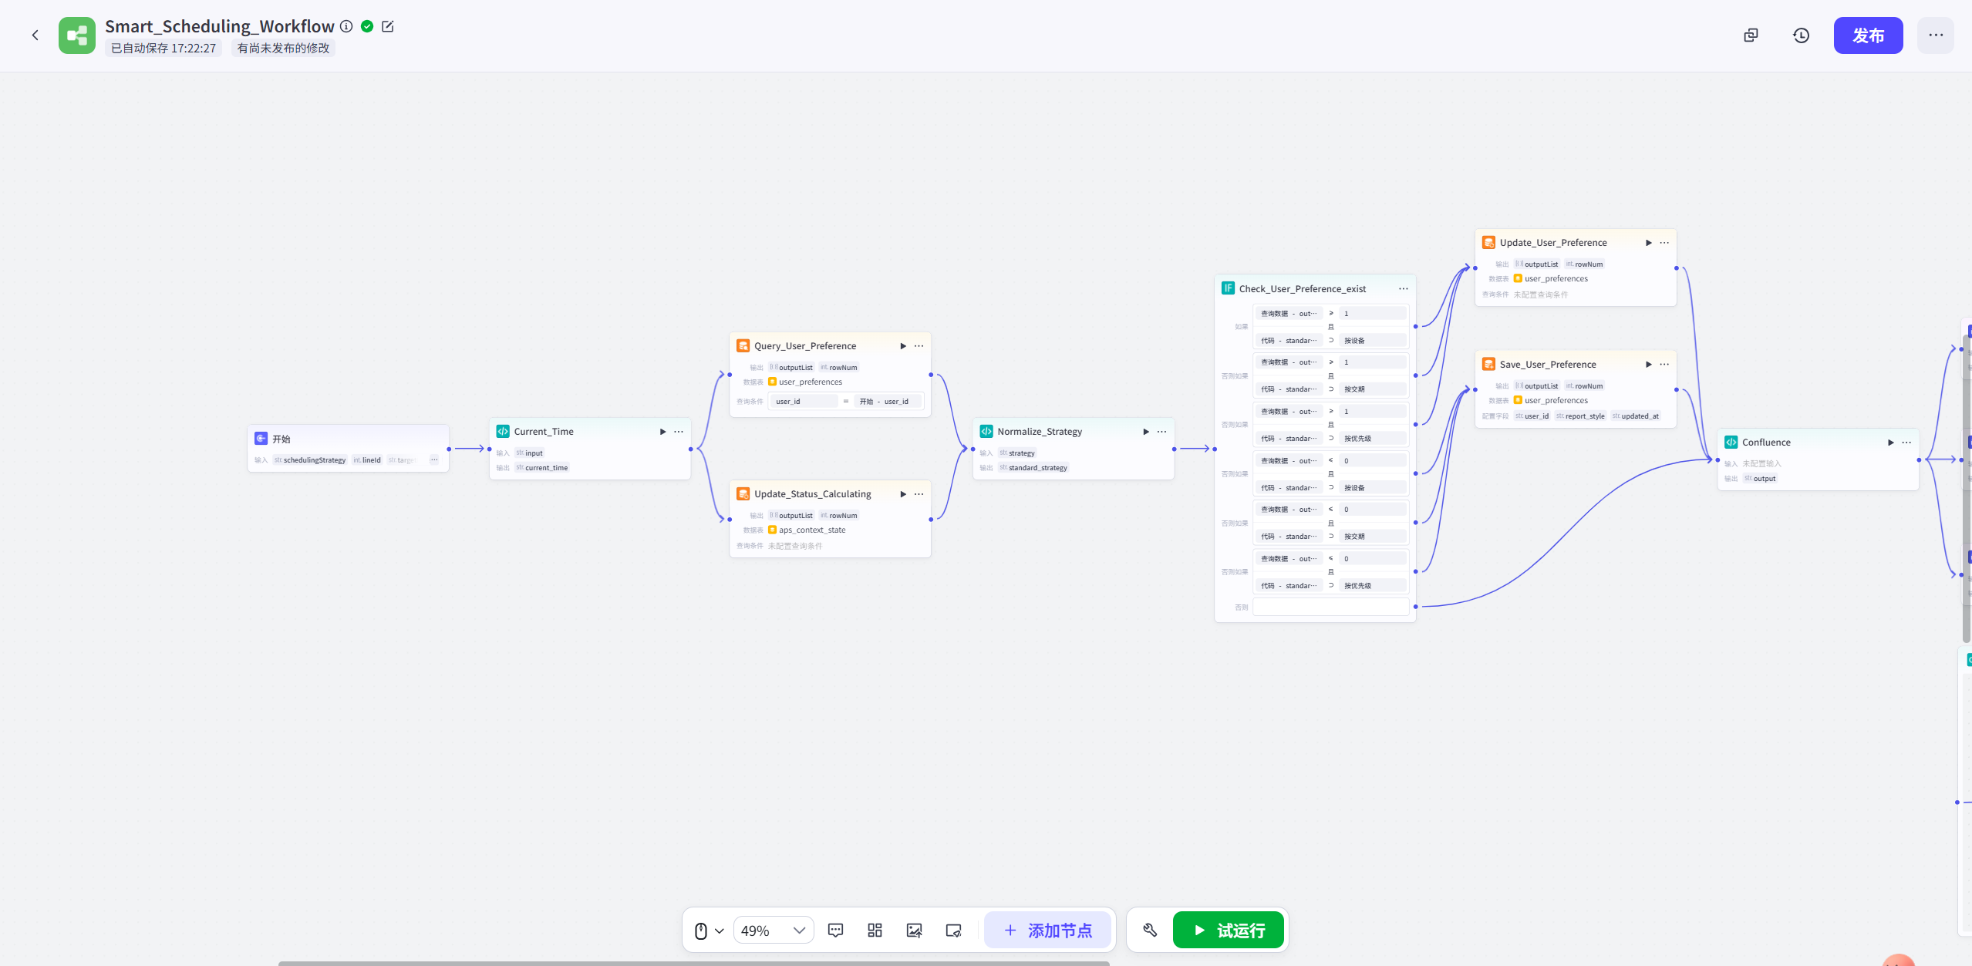Select the 按优先级 value in third branch

point(1373,439)
